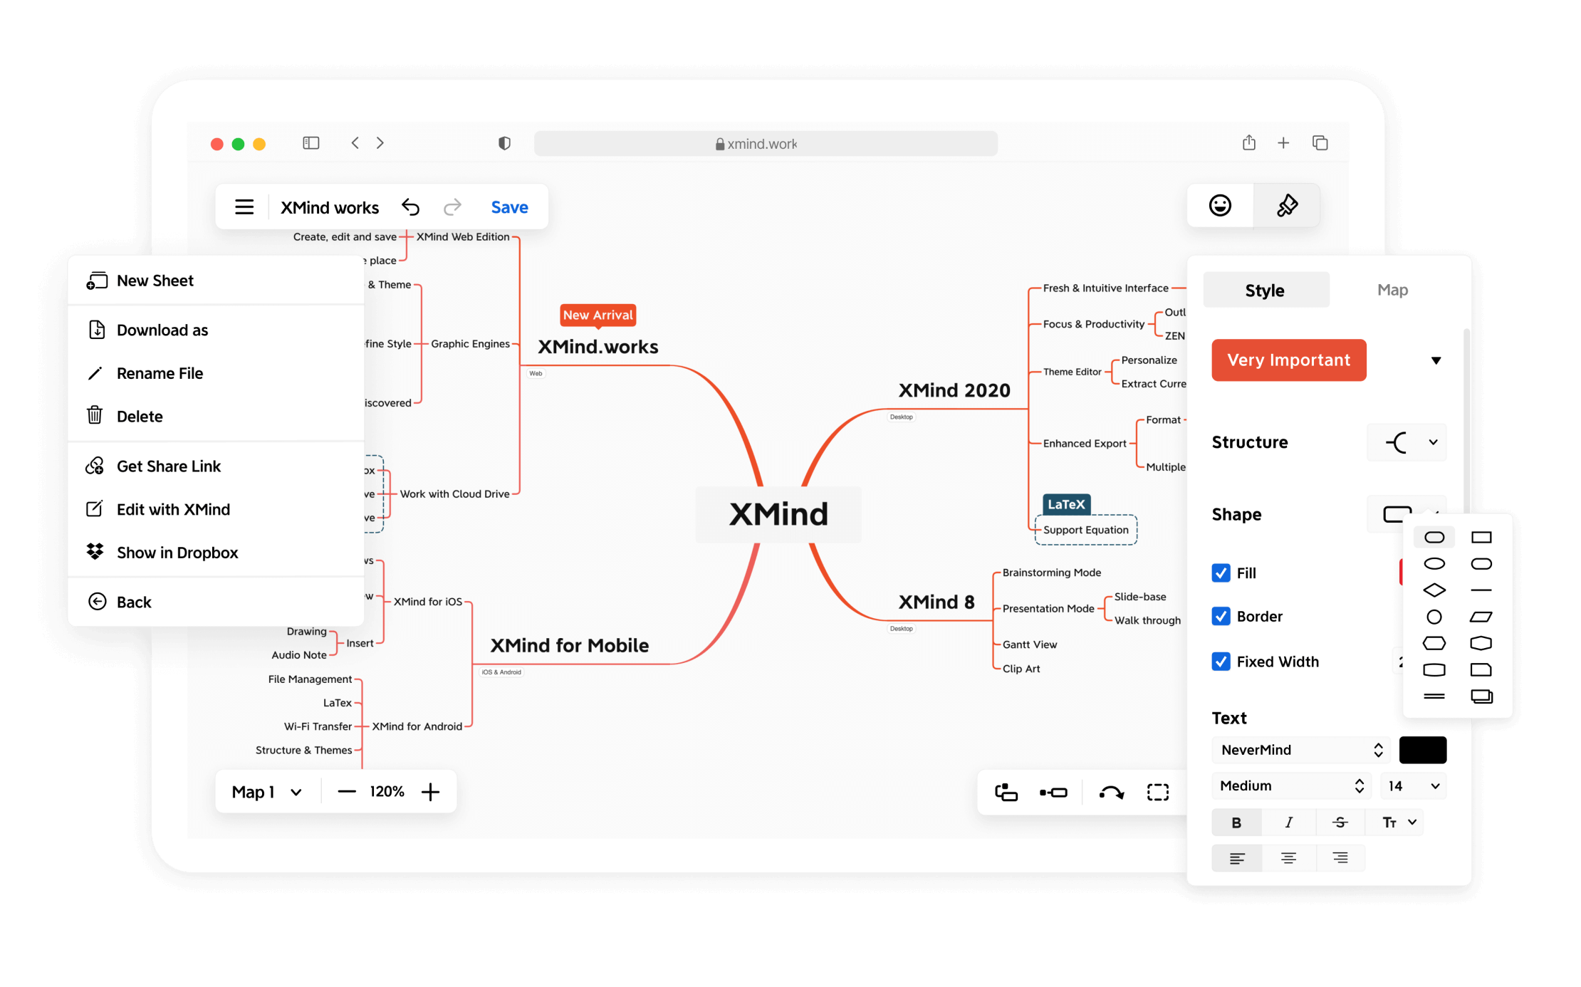Choose Download as from the menu
1581x987 pixels.
coord(216,330)
